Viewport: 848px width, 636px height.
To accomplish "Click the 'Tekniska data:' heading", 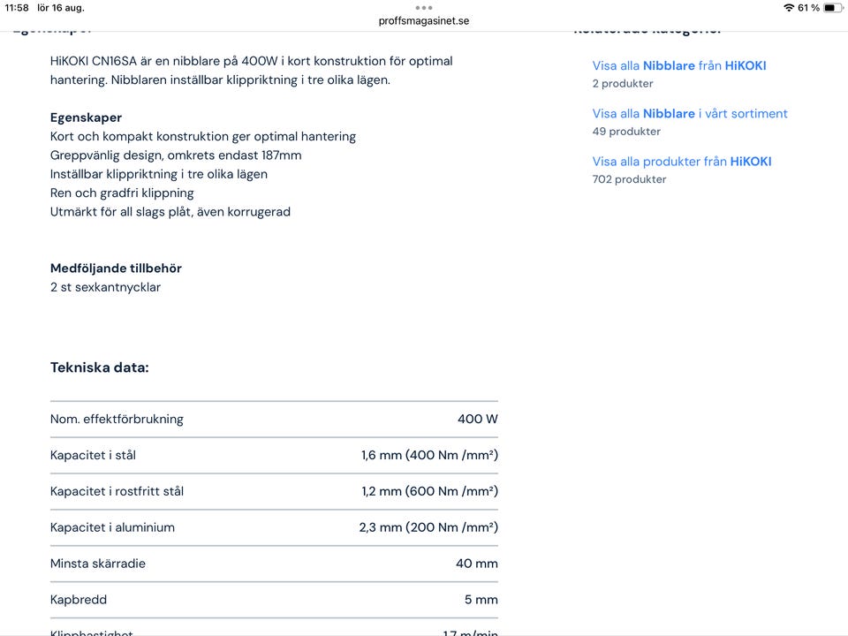I will click(x=100, y=367).
